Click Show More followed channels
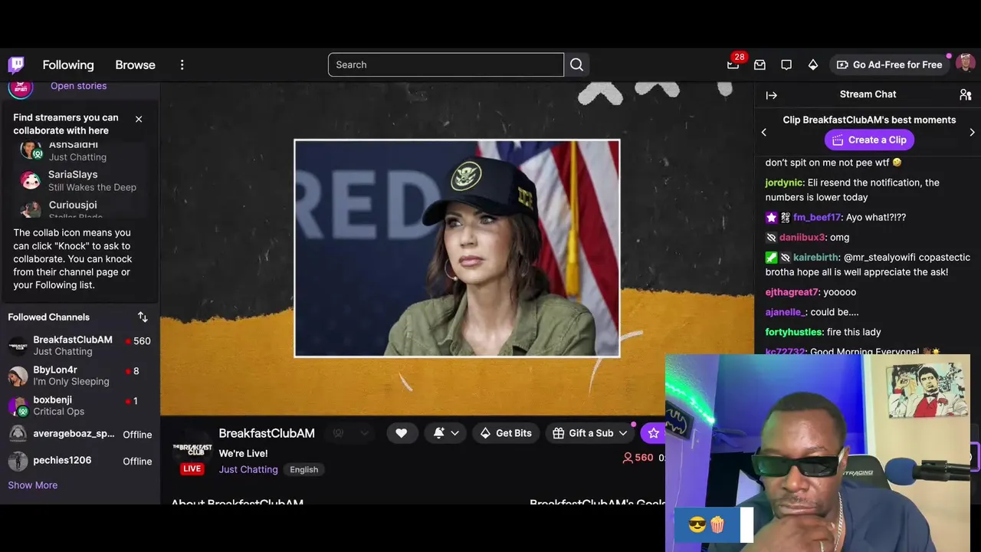 pyautogui.click(x=33, y=485)
